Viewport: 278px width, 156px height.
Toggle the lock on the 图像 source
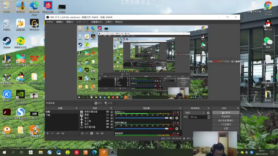(112, 115)
